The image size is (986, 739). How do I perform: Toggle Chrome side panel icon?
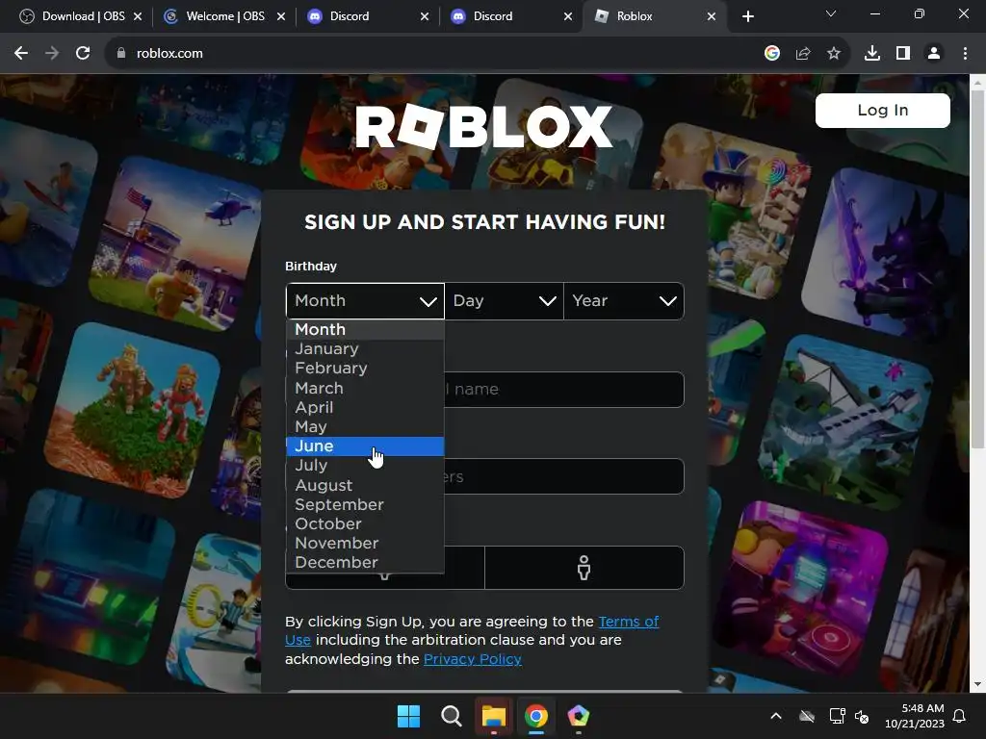[x=903, y=54]
